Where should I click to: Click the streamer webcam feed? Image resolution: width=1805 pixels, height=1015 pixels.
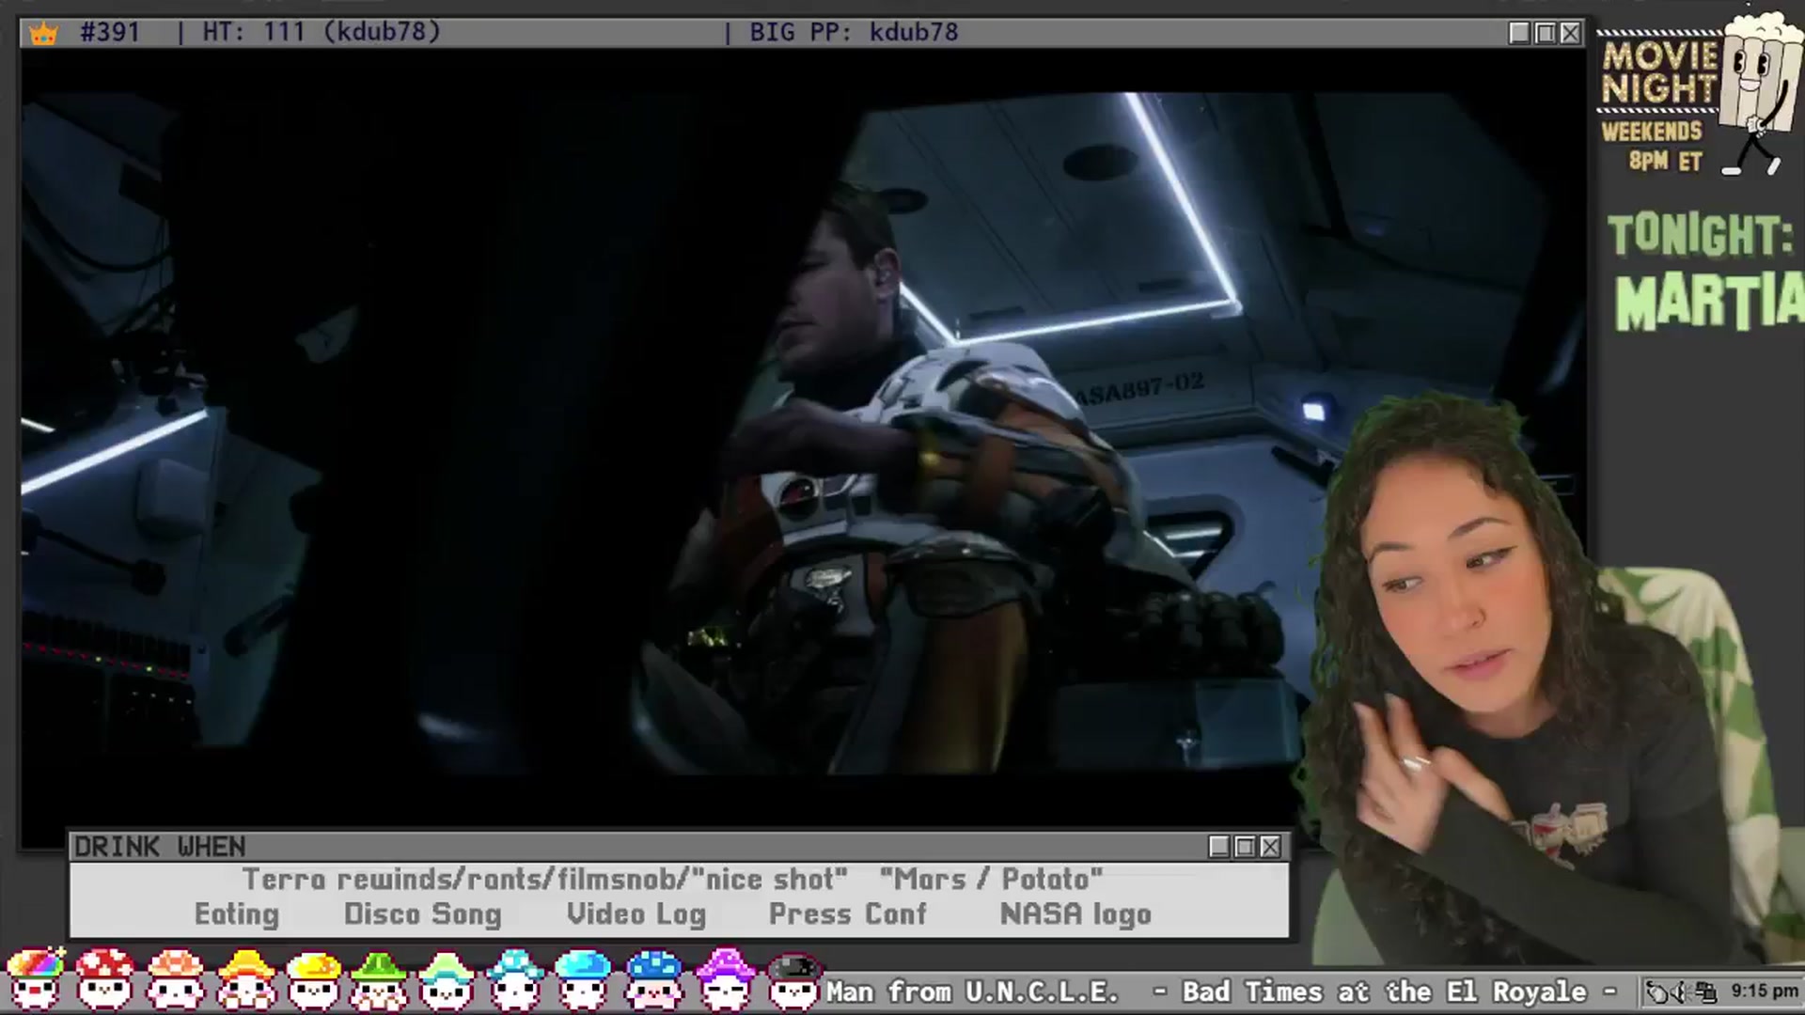click(1551, 681)
